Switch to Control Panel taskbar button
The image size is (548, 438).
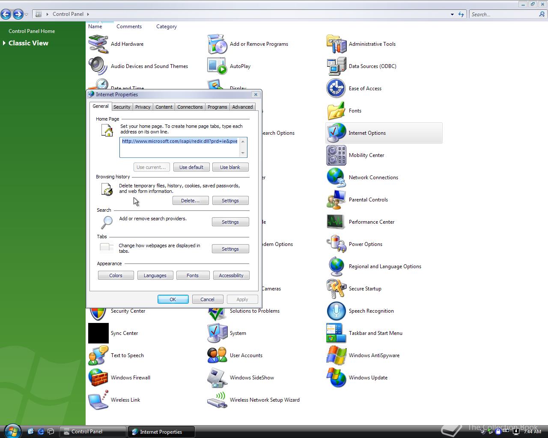[93, 432]
